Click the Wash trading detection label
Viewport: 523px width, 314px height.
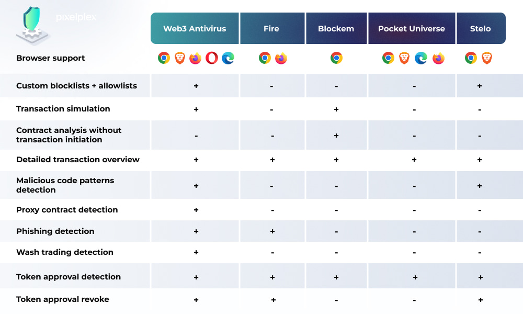[65, 252]
